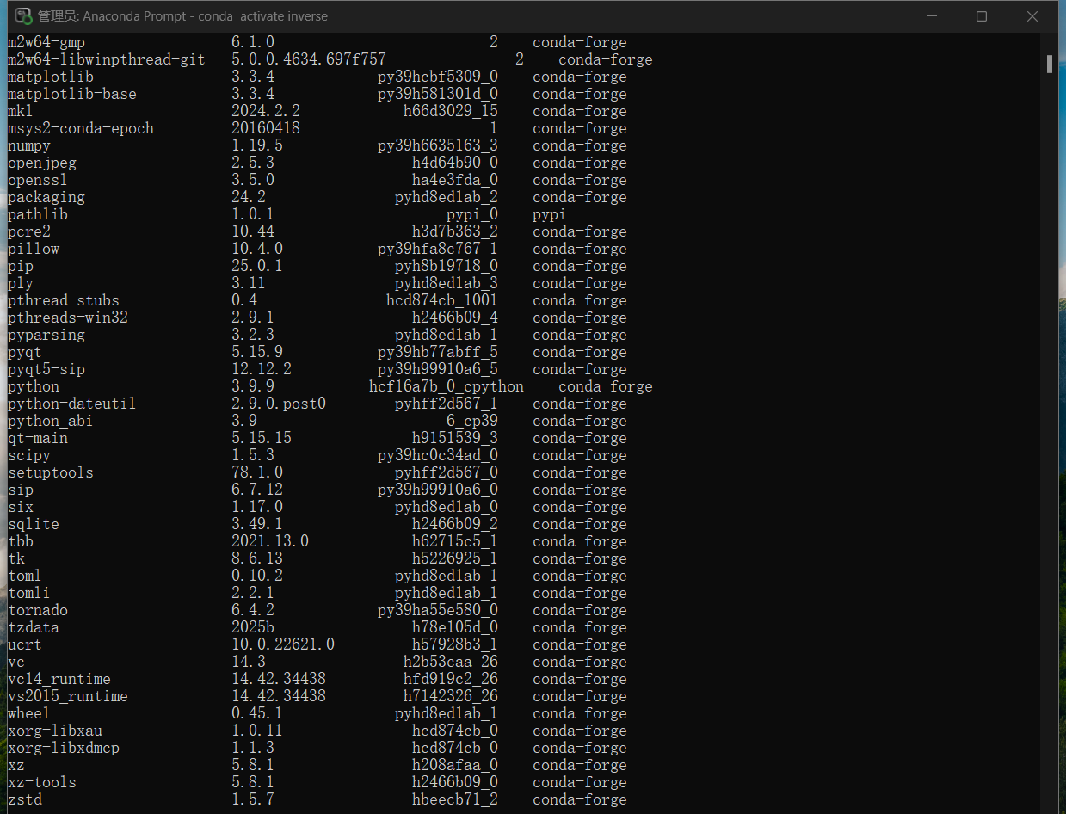This screenshot has height=814, width=1066.
Task: Click pip version '25.0.1'
Action: click(x=257, y=266)
